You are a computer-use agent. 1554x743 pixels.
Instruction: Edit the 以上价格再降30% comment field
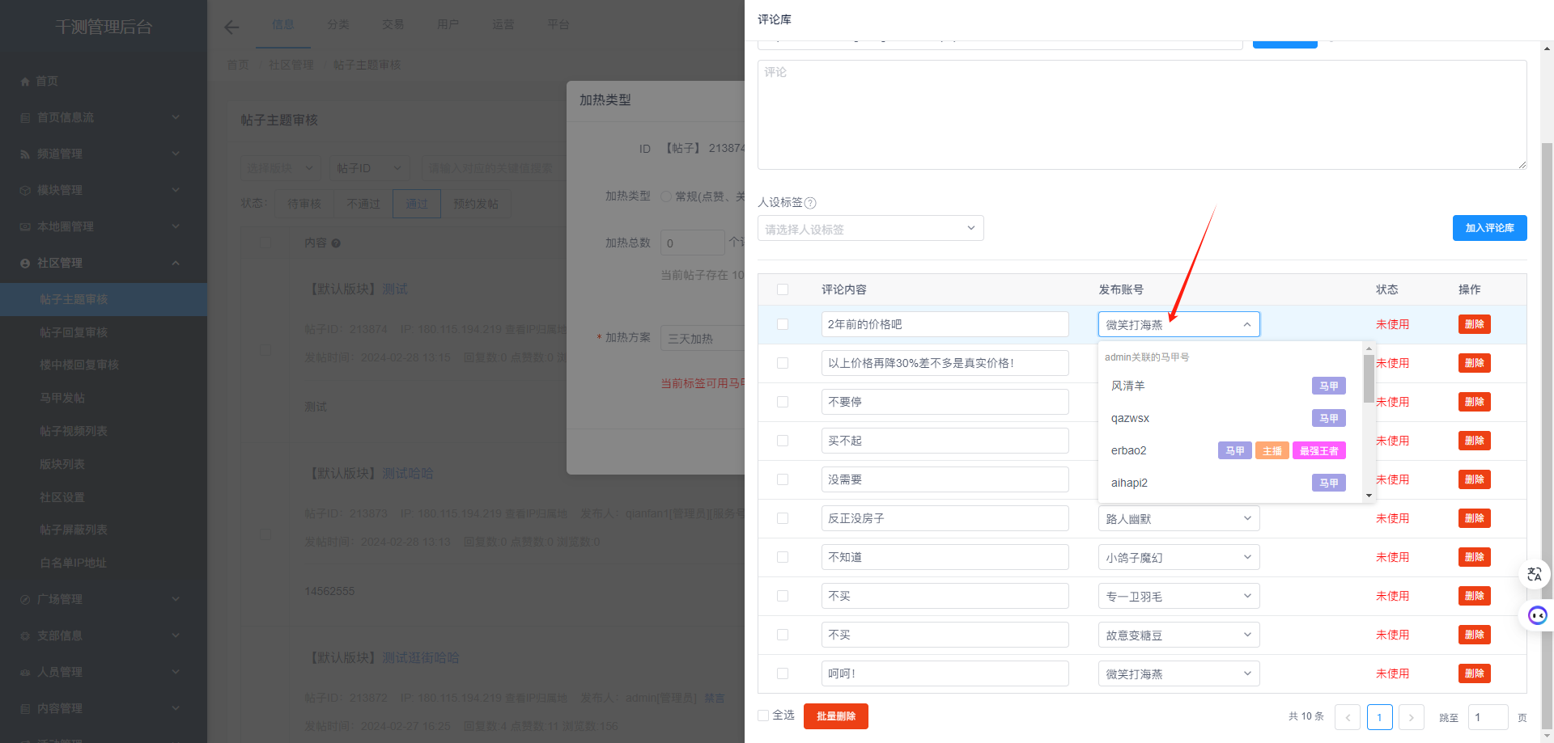945,363
